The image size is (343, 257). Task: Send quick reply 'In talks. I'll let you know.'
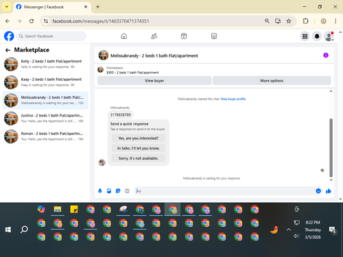coord(139,148)
